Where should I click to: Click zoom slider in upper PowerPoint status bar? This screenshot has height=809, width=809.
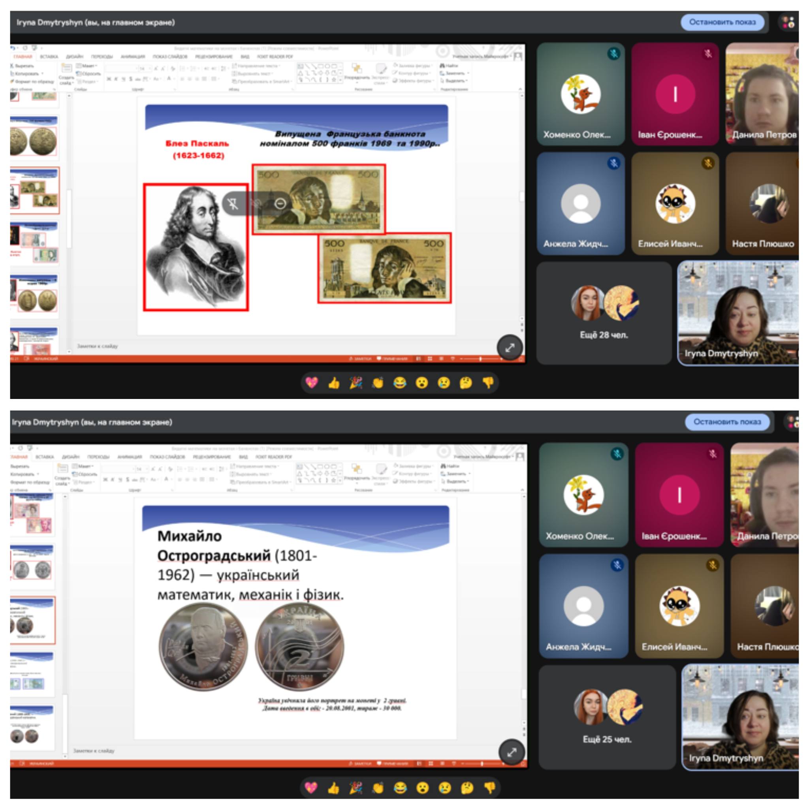pyautogui.click(x=481, y=359)
